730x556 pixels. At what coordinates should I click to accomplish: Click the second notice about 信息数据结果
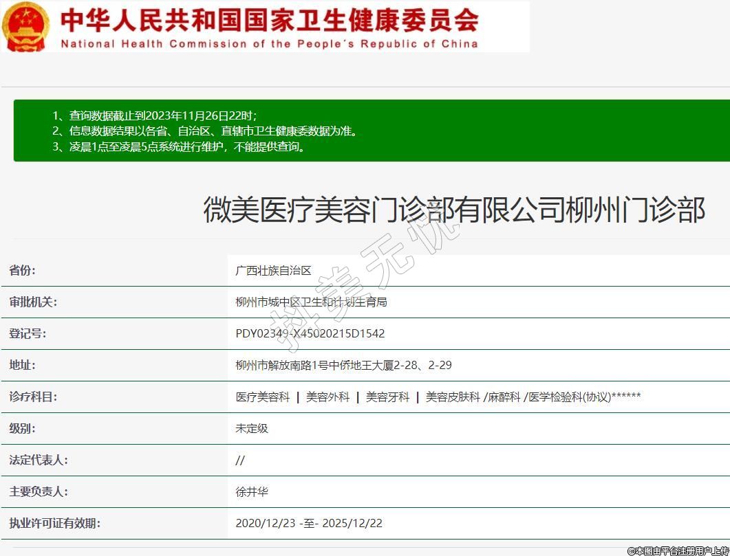205,131
